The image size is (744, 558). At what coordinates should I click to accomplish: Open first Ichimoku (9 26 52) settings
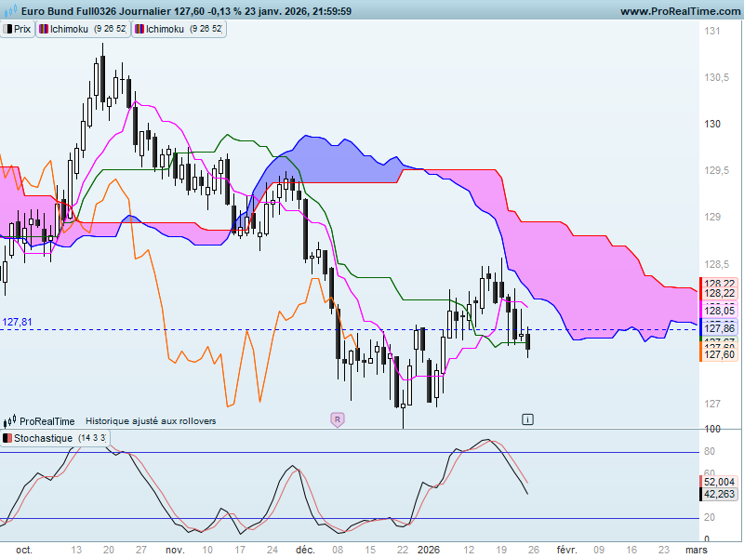[x=83, y=29]
